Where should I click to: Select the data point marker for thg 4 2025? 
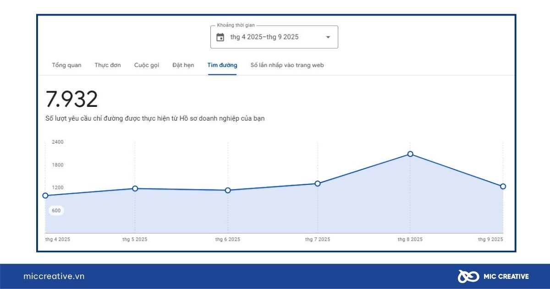coord(45,195)
